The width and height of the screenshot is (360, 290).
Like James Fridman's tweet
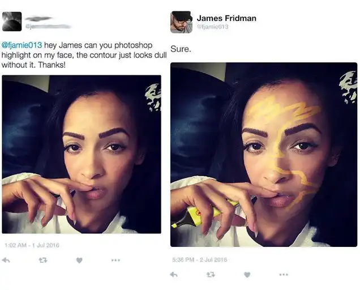click(247, 274)
